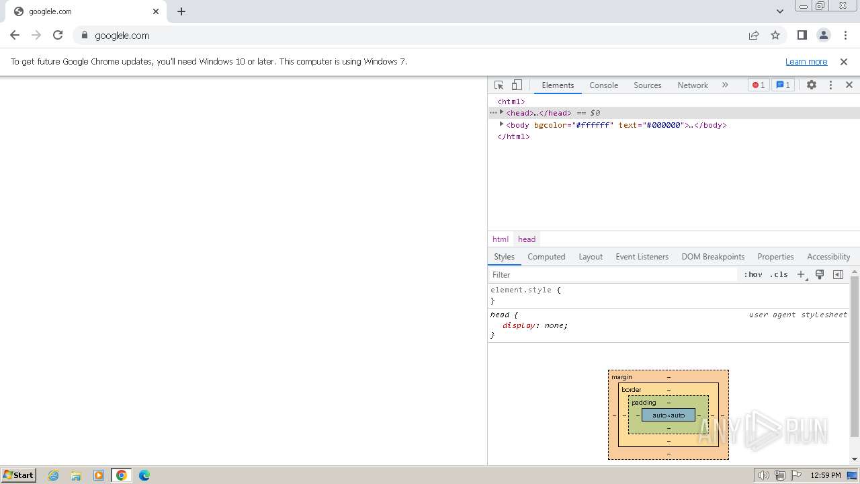Open the Chrome profile avatar
Screen dimensions: 860x484
[x=824, y=35]
